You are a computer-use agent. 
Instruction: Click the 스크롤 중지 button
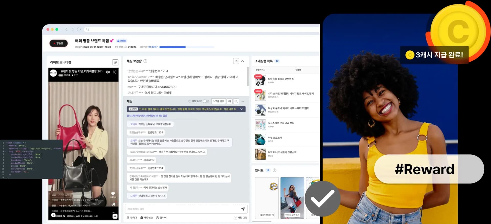click(x=218, y=101)
